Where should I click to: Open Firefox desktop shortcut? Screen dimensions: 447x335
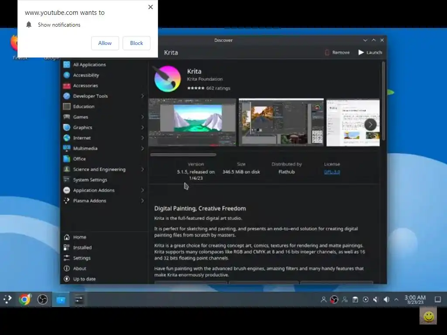[14, 47]
